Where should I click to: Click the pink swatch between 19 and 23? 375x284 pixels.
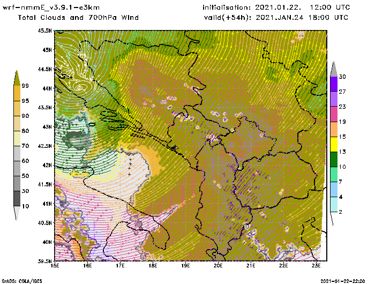tap(334, 114)
